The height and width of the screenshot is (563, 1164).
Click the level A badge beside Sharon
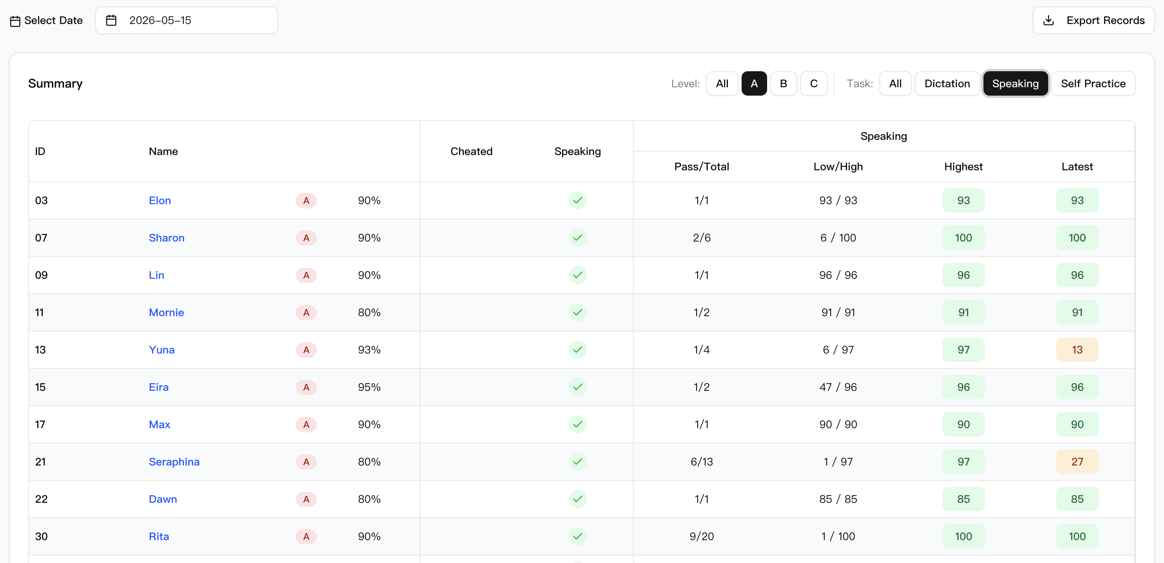306,238
